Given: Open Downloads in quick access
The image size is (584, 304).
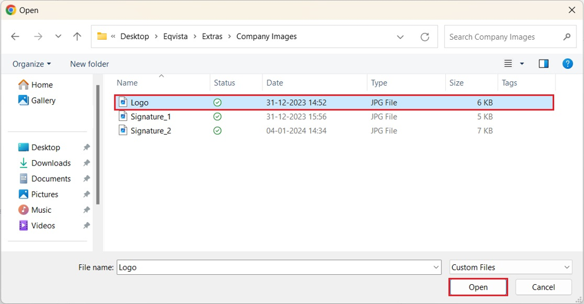Looking at the screenshot, I should (44, 163).
